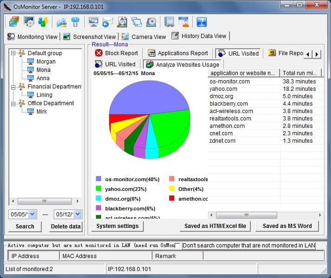Click the Other yellow legend swatch
This screenshot has width=331, height=278.
(172, 189)
